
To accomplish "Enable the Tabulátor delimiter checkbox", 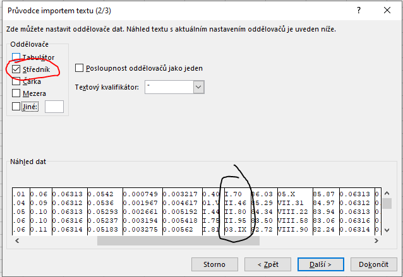I will [16, 57].
